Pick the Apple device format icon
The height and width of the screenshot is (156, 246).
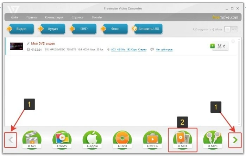pos(92,140)
